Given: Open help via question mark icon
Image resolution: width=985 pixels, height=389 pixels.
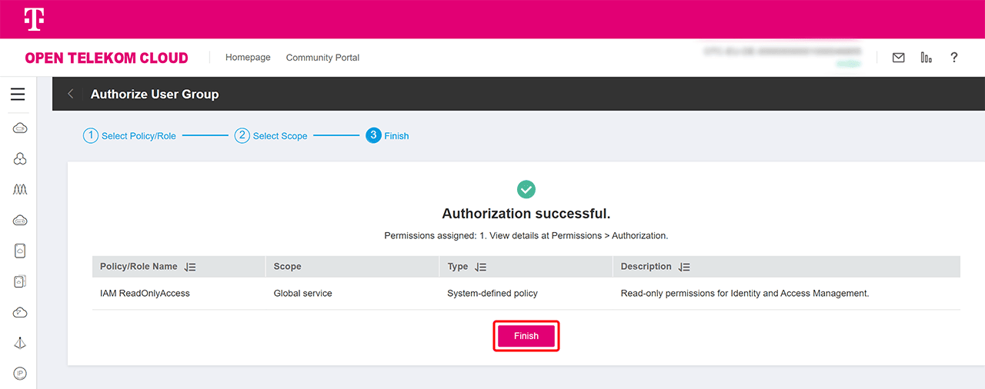Looking at the screenshot, I should pos(954,58).
